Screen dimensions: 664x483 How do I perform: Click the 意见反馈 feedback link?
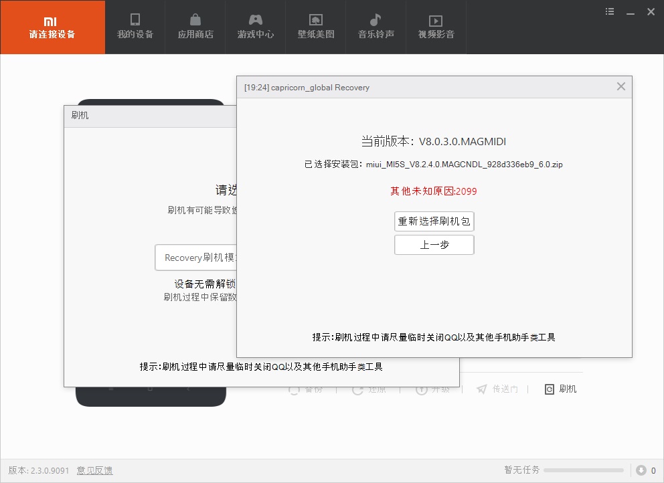94,470
